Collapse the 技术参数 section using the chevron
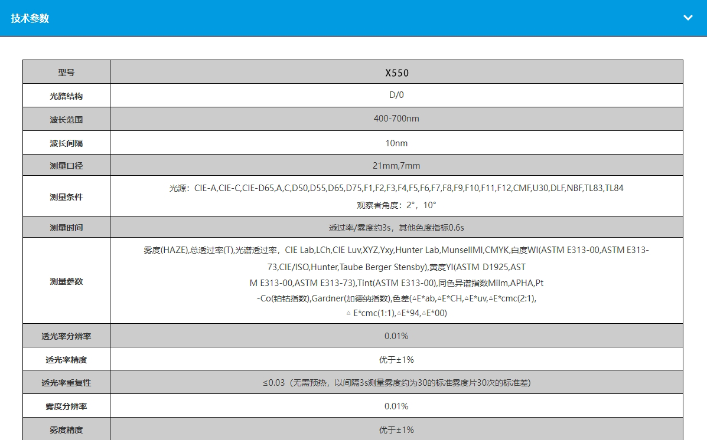Screen dimensions: 707x440 [x=688, y=18]
